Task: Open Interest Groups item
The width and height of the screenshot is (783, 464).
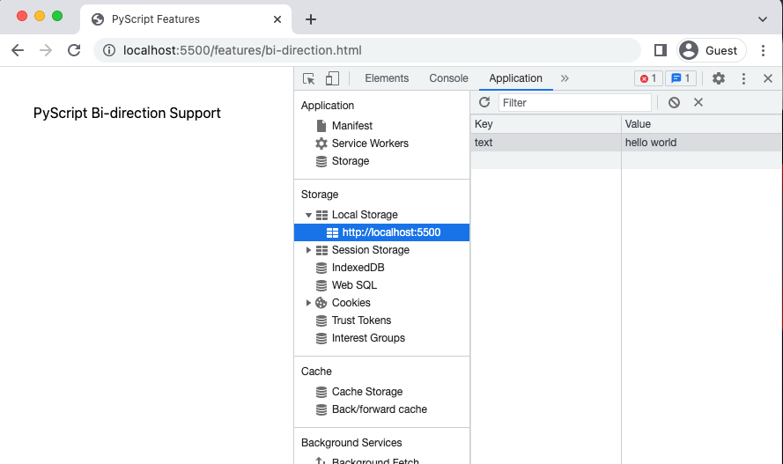Action: (368, 338)
